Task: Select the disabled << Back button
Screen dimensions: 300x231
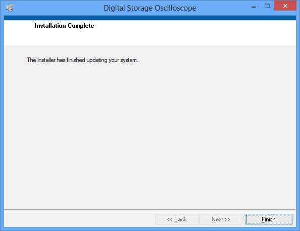Action: pyautogui.click(x=177, y=219)
